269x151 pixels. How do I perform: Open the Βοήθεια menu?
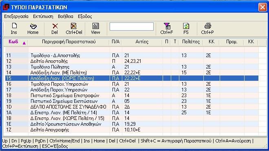coord(66,16)
